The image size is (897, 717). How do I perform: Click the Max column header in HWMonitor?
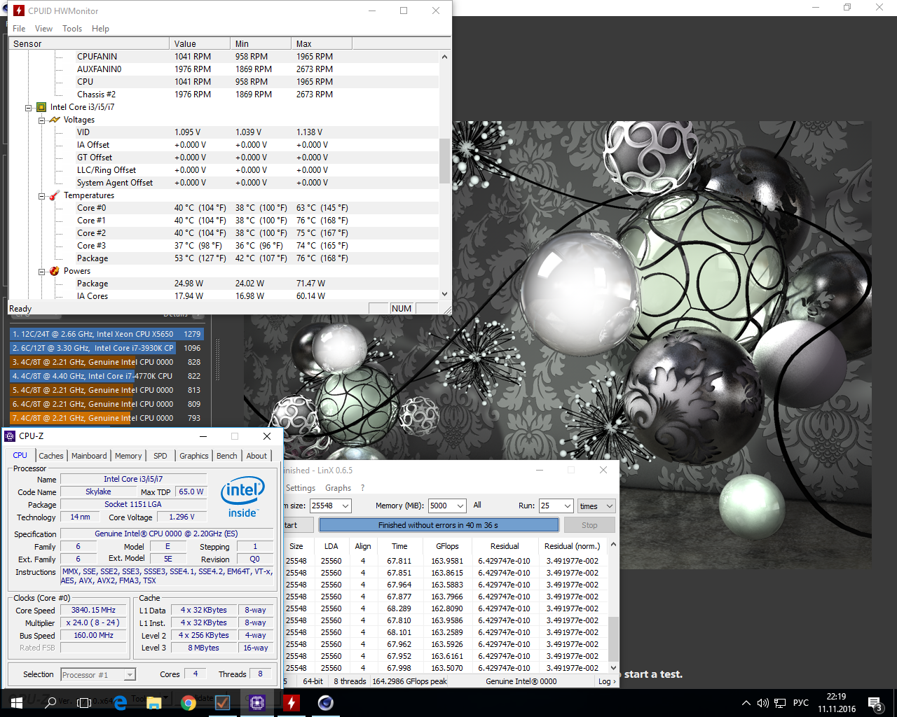[x=321, y=43]
